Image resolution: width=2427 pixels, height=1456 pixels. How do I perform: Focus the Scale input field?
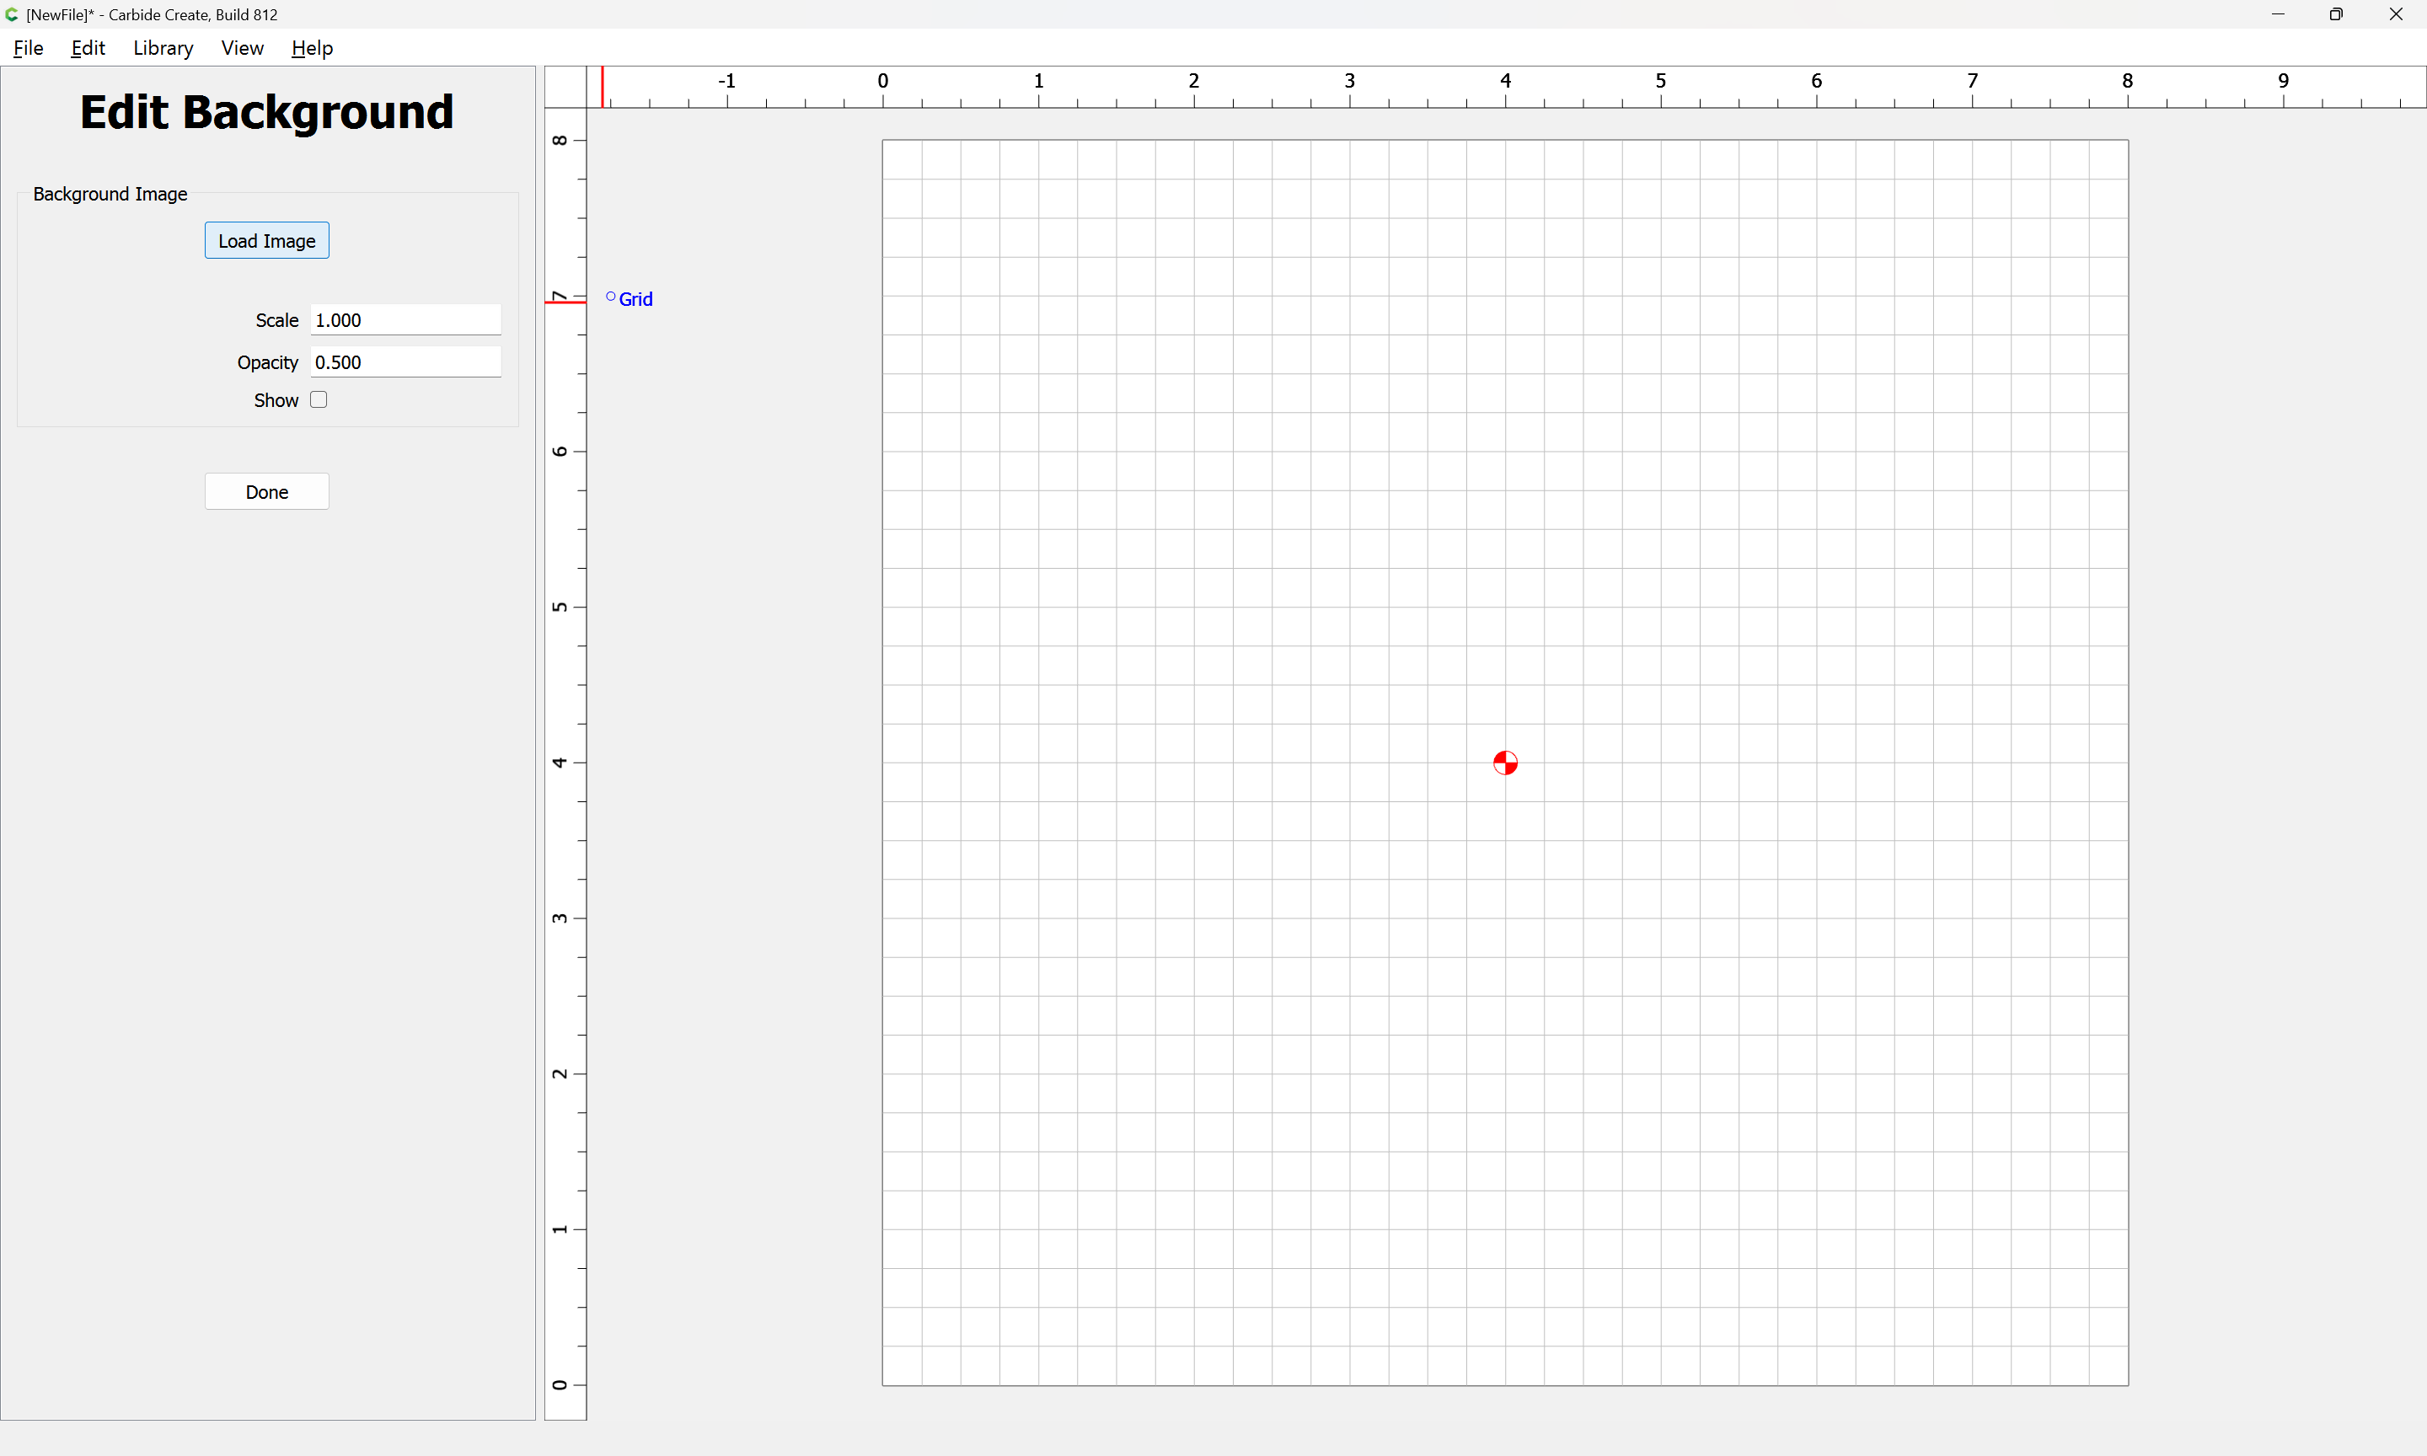click(x=405, y=320)
